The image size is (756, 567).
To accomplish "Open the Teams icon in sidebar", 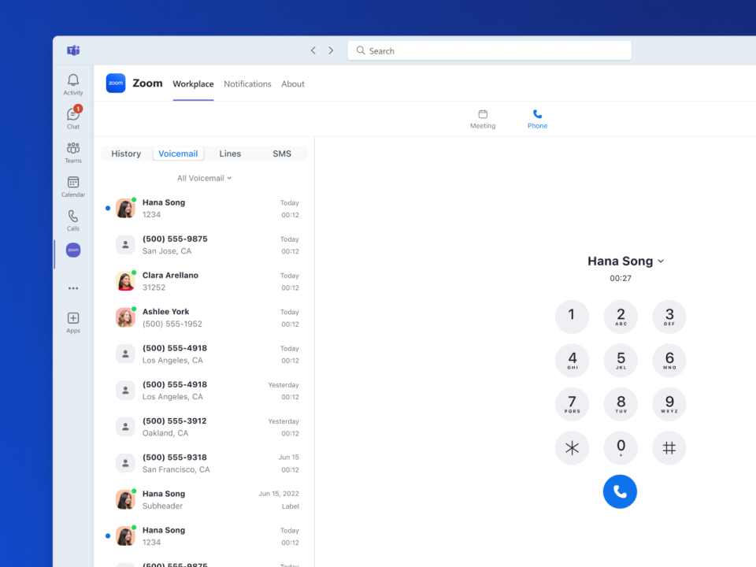I will (73, 149).
